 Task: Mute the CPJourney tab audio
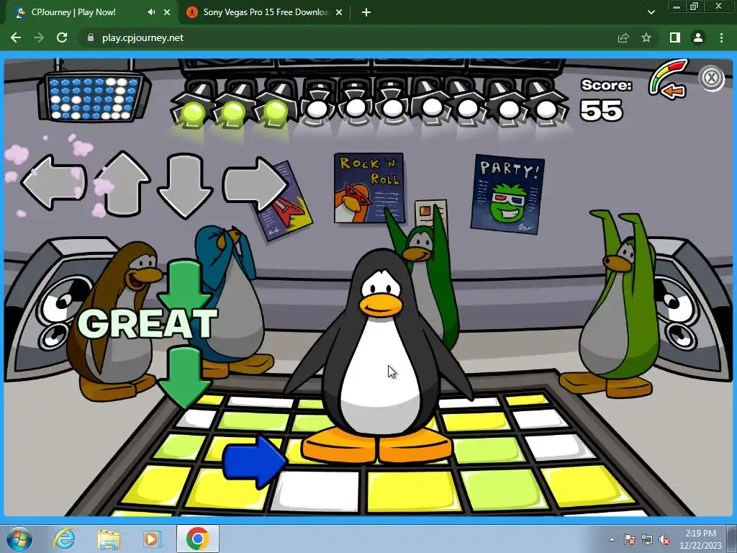pyautogui.click(x=151, y=12)
